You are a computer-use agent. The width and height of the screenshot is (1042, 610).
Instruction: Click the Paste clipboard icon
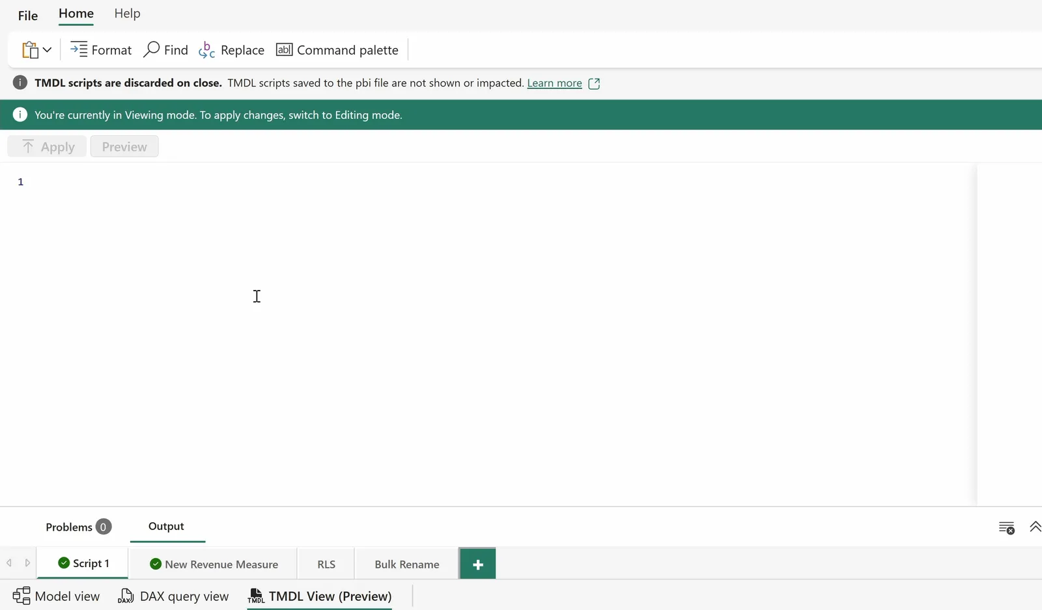pos(30,50)
